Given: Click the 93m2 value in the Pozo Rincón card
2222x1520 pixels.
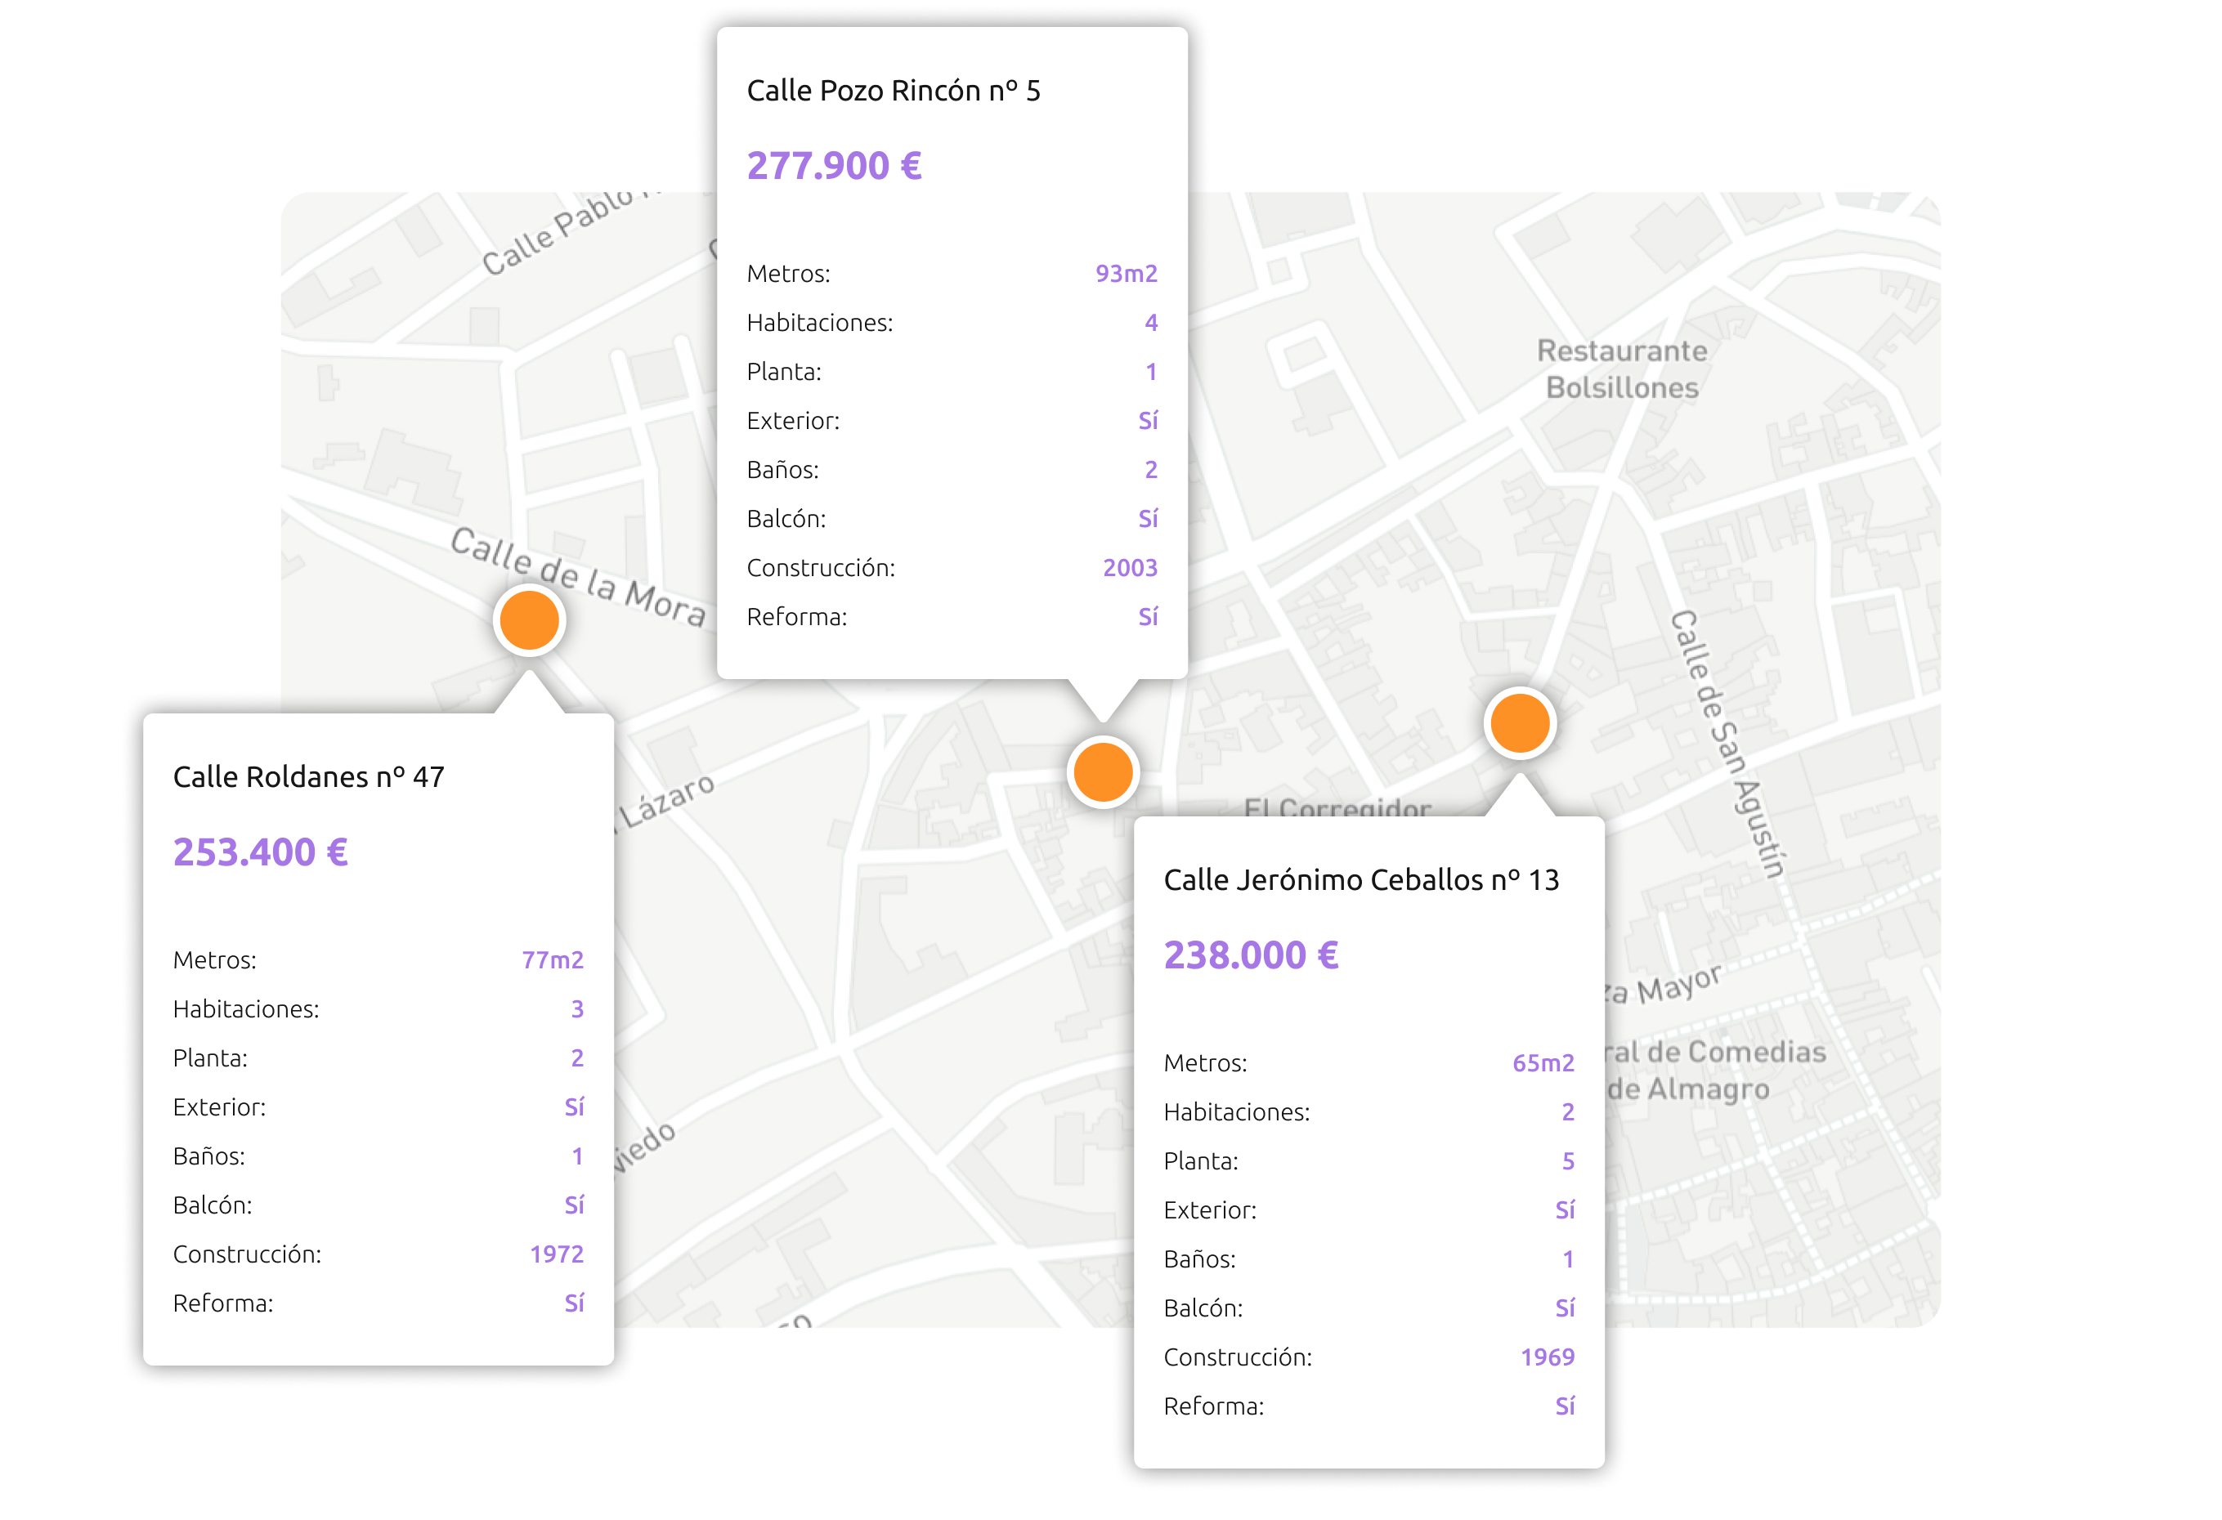Looking at the screenshot, I should [x=1126, y=275].
